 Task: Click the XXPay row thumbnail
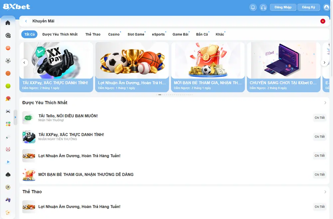tap(29, 137)
